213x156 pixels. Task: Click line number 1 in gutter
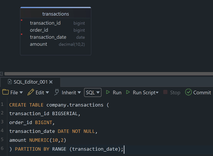coord(2,104)
